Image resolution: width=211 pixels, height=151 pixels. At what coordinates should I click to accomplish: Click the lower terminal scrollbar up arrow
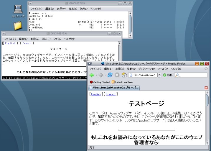pyautogui.click(x=119, y=43)
